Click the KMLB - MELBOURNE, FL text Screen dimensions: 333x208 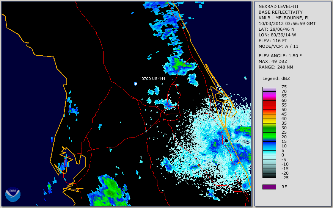[284, 18]
